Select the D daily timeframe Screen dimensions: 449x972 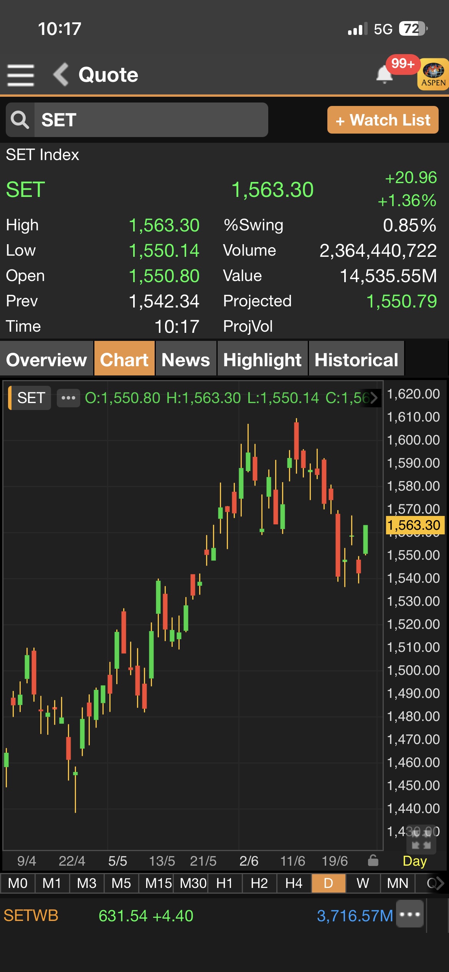pos(328,883)
